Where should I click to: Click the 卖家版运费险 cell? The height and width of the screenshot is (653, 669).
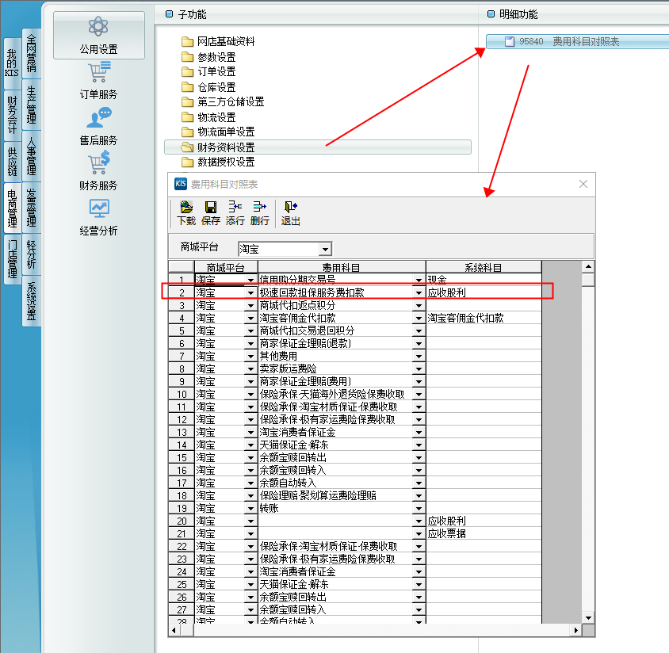[336, 369]
